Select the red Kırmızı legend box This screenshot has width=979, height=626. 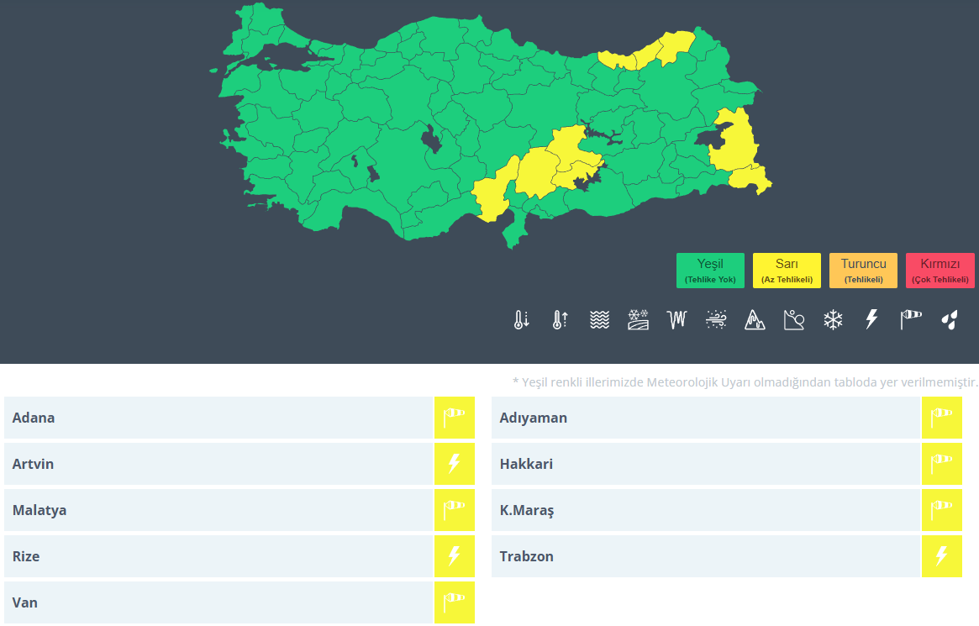[x=940, y=271]
